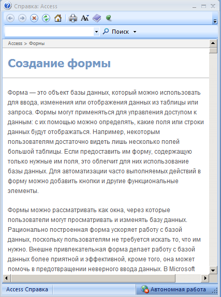Close the Справка: Access window
Viewport: 221px width, 297px height.
coord(213,6)
